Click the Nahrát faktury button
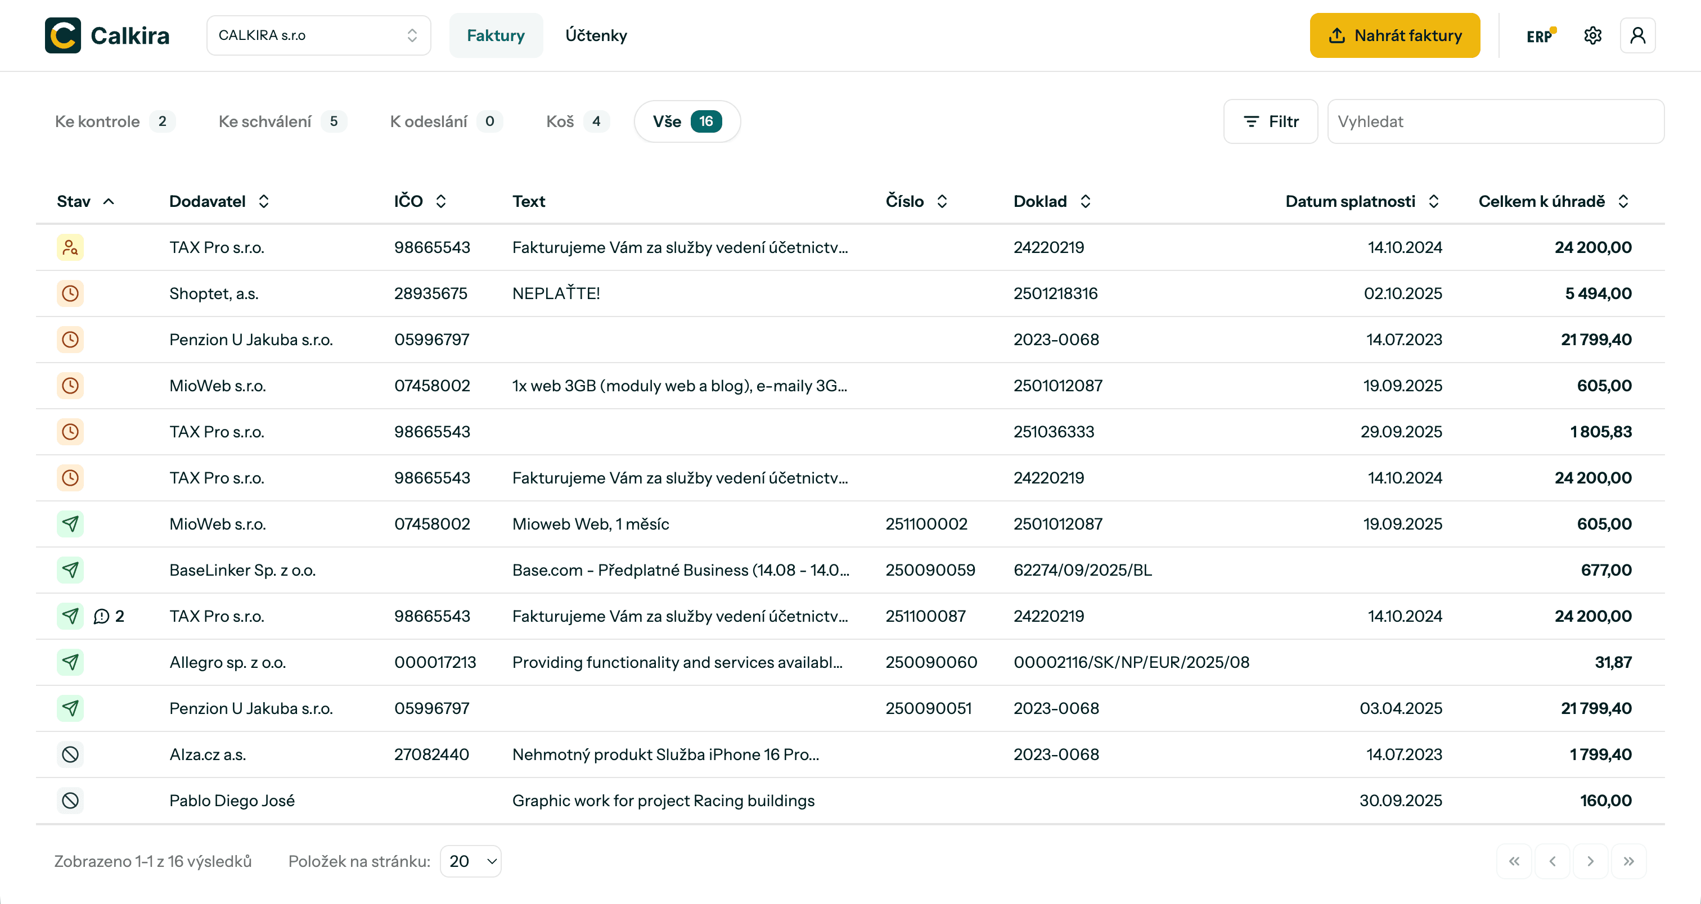Screen dimensions: 1701x904 1394,35
